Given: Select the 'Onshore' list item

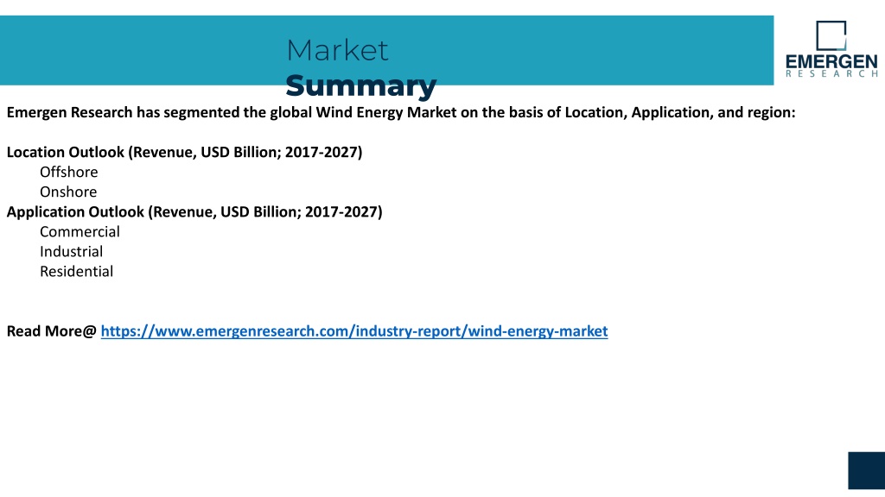Looking at the screenshot, I should 68,192.
